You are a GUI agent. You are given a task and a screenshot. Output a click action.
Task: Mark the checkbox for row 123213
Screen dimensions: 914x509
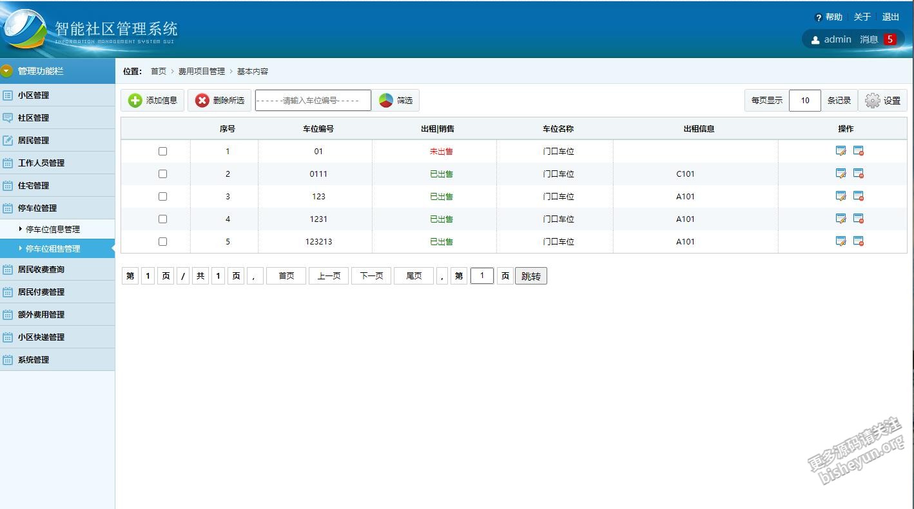pos(162,241)
